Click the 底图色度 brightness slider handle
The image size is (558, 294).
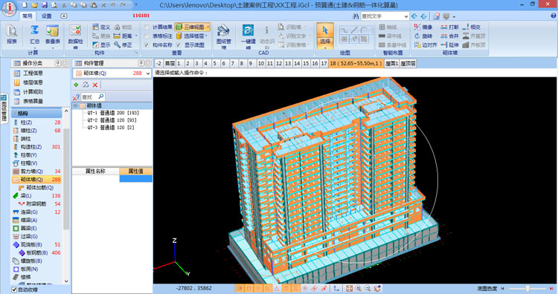(x=527, y=289)
